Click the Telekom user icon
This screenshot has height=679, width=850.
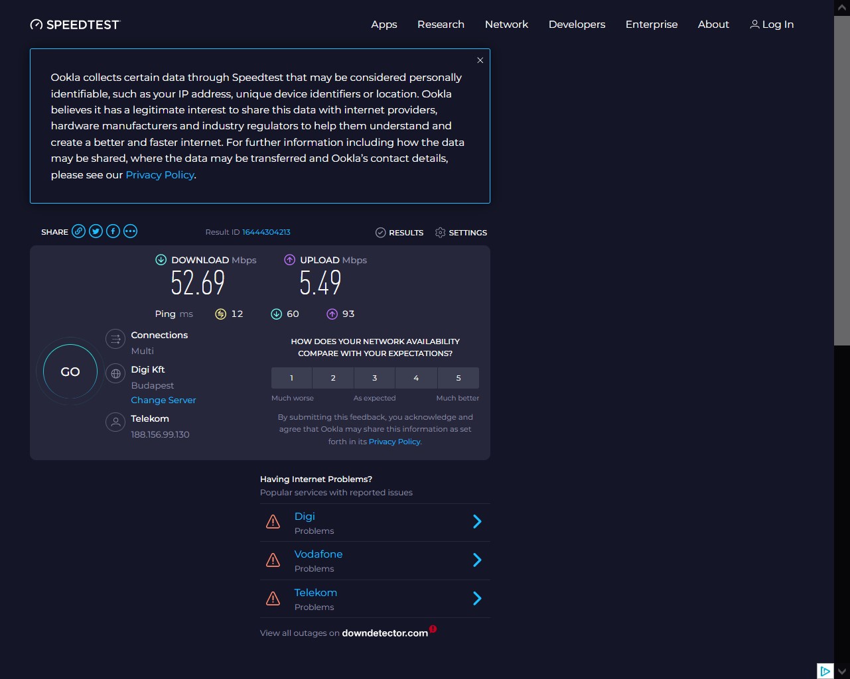[115, 422]
